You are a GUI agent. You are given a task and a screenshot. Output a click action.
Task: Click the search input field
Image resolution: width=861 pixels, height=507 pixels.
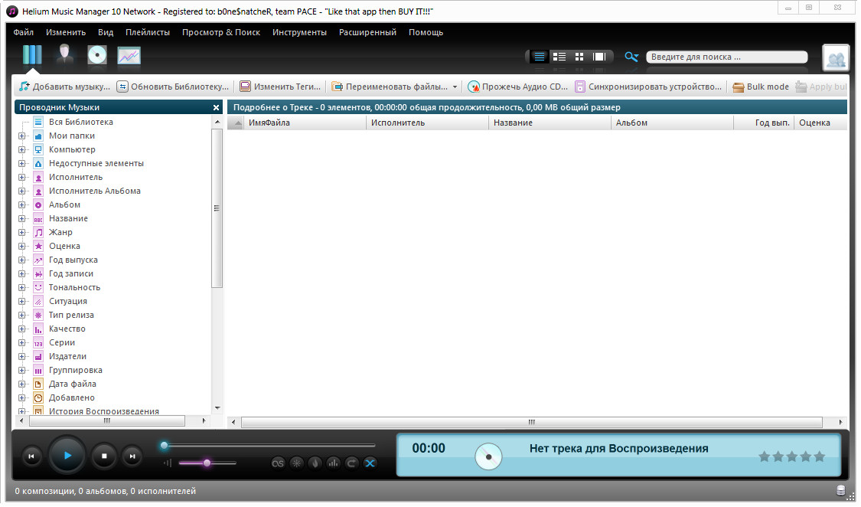726,57
